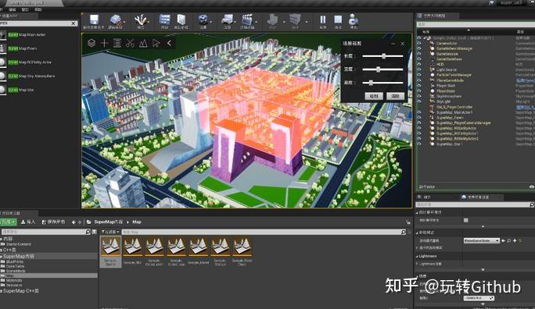Stop the play session
This screenshot has height=309, width=535.
pos(338,20)
